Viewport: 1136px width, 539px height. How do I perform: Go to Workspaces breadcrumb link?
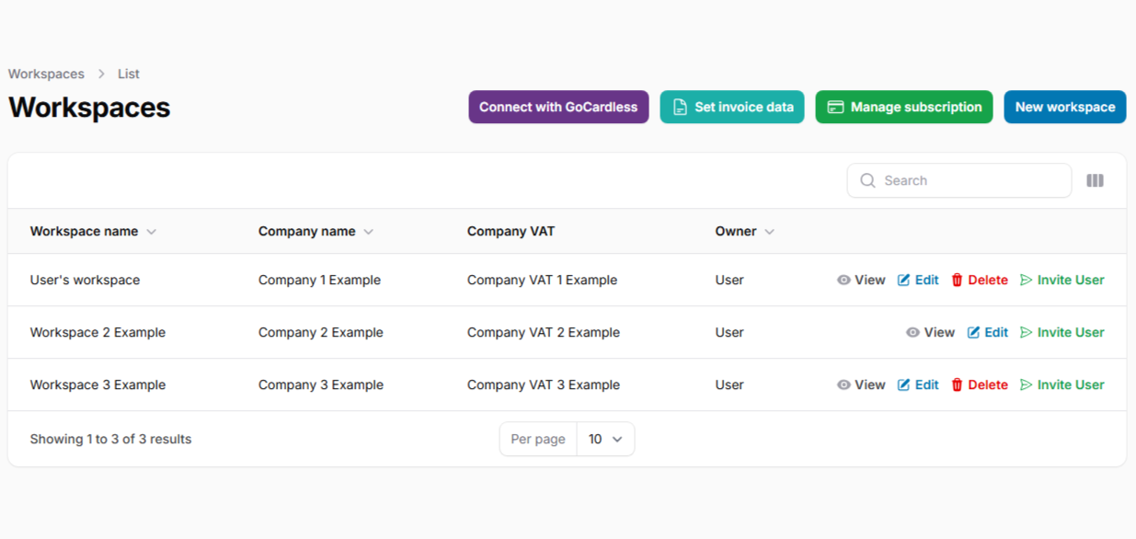pyautogui.click(x=46, y=74)
